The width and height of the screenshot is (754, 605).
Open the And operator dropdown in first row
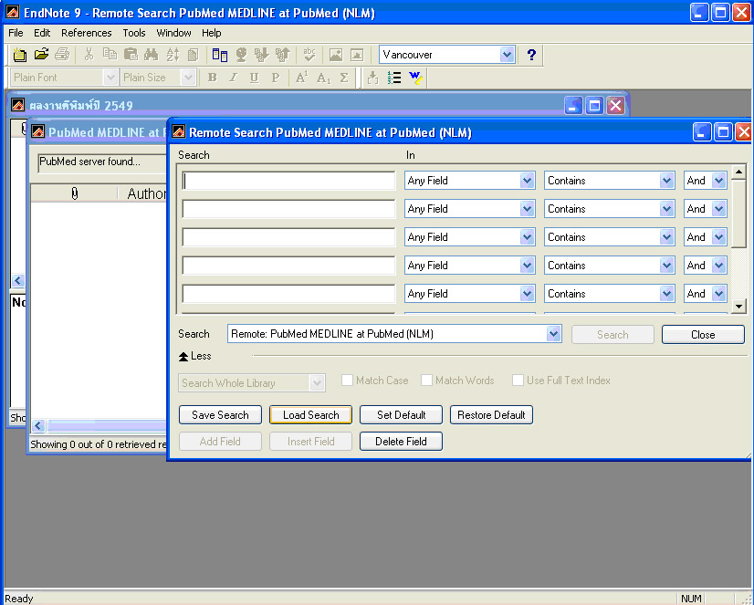click(719, 181)
